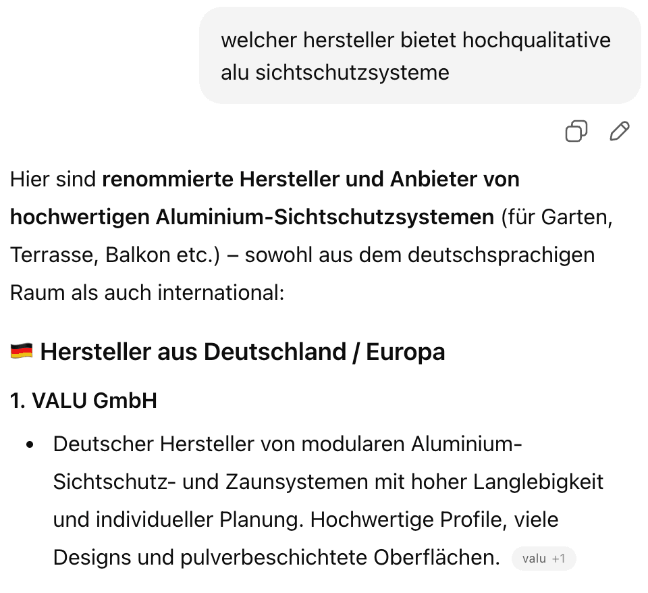This screenshot has width=648, height=593.
Task: Click the assistant's opening line 'Hier sind'
Action: point(47,179)
